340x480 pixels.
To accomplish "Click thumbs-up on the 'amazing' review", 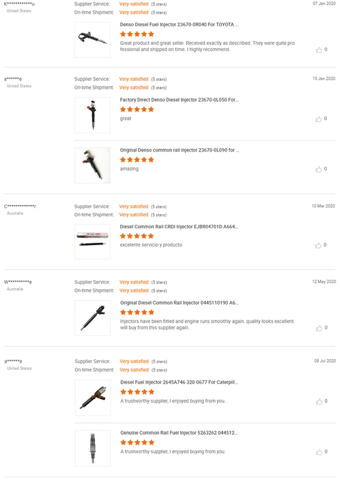I will pyautogui.click(x=319, y=169).
